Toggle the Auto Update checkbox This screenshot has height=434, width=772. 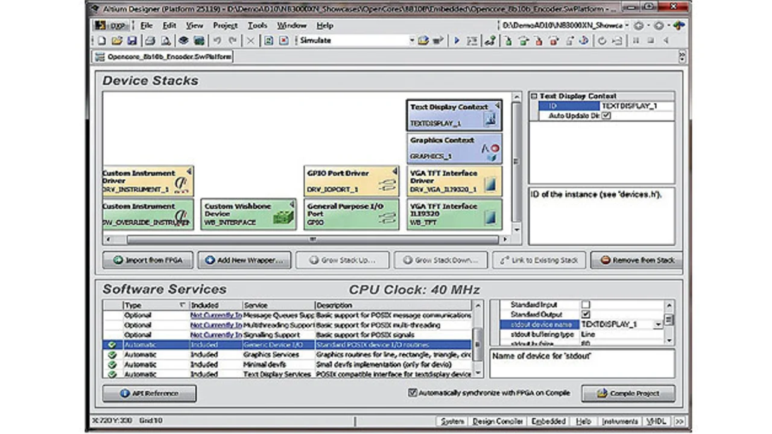pos(606,116)
